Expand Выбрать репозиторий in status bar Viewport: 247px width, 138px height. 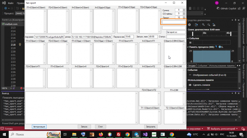[x=222, y=129]
